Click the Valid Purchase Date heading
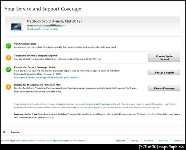186x150 pixels. (25, 44)
